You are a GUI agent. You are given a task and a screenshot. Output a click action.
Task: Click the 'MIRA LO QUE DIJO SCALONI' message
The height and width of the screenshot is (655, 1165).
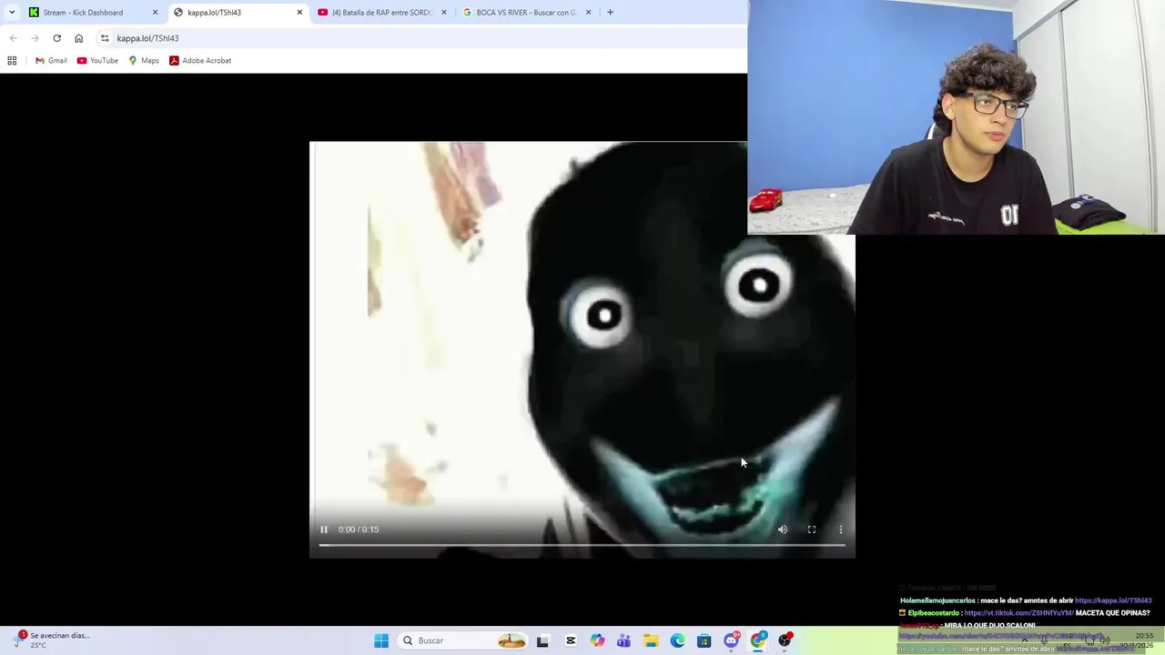[x=989, y=626]
